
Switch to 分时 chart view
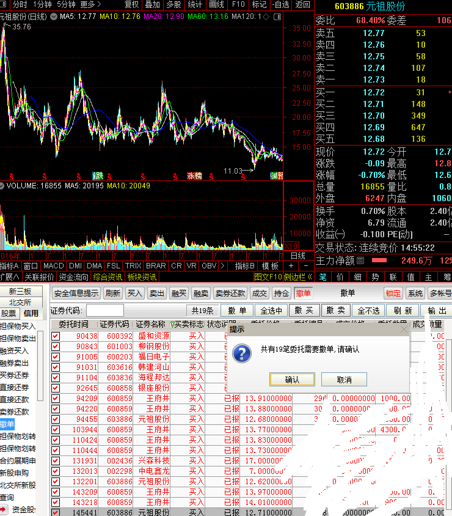(20, 5)
